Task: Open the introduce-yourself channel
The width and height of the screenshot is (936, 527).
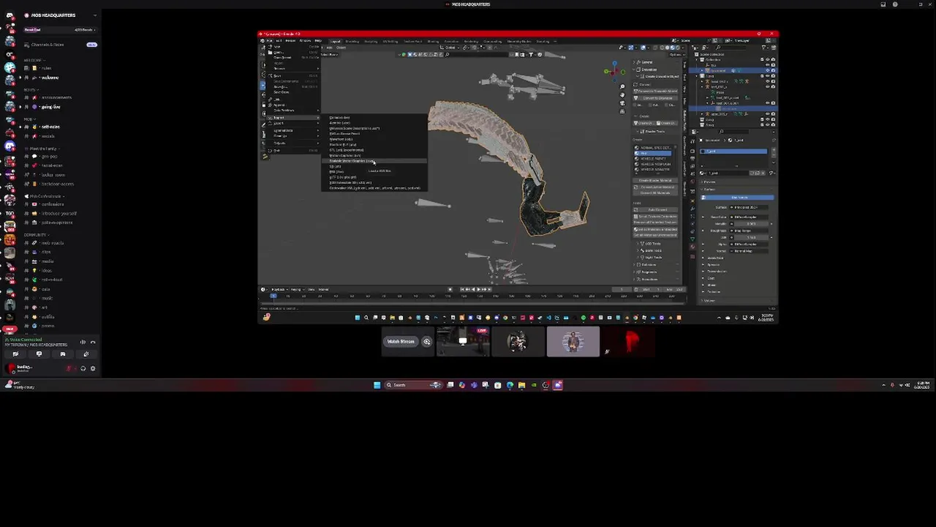Action: 58,214
